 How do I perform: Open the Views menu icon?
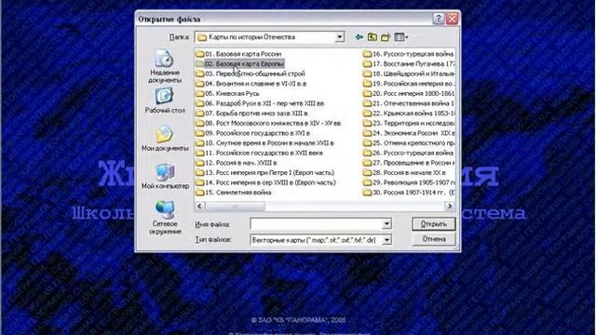[400, 37]
